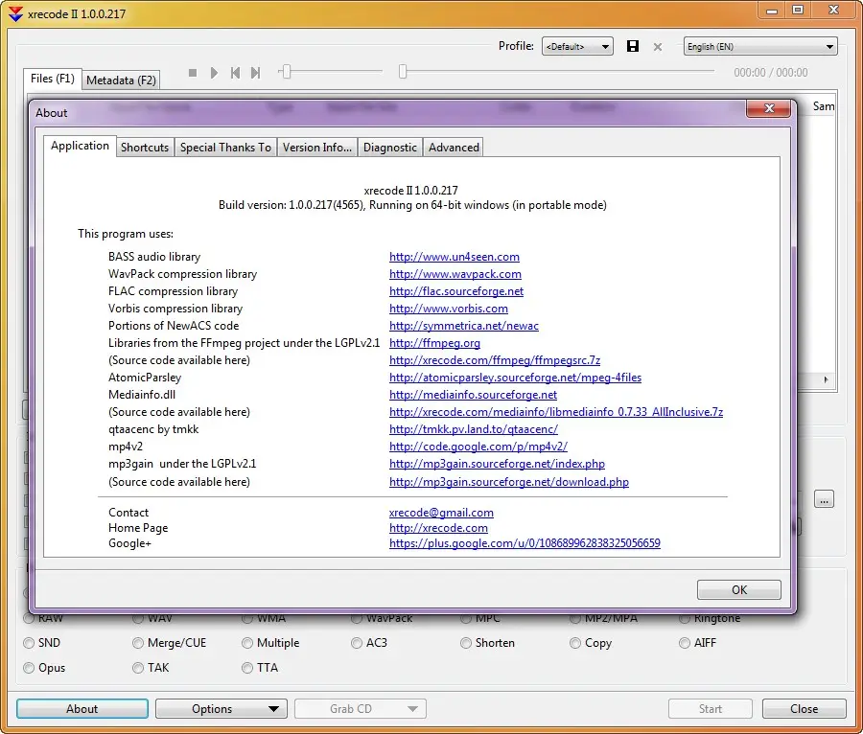
Task: Close the About dialog with its X button
Action: 767,111
